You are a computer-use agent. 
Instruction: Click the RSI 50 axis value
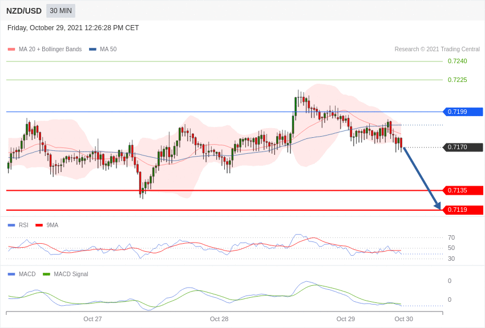pos(451,248)
